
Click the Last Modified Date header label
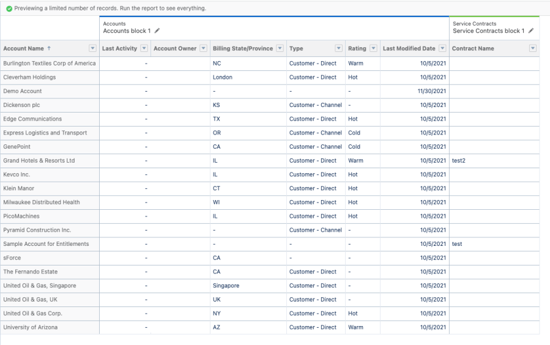(409, 48)
